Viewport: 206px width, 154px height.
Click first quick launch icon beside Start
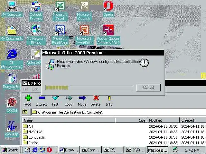click(x=27, y=150)
